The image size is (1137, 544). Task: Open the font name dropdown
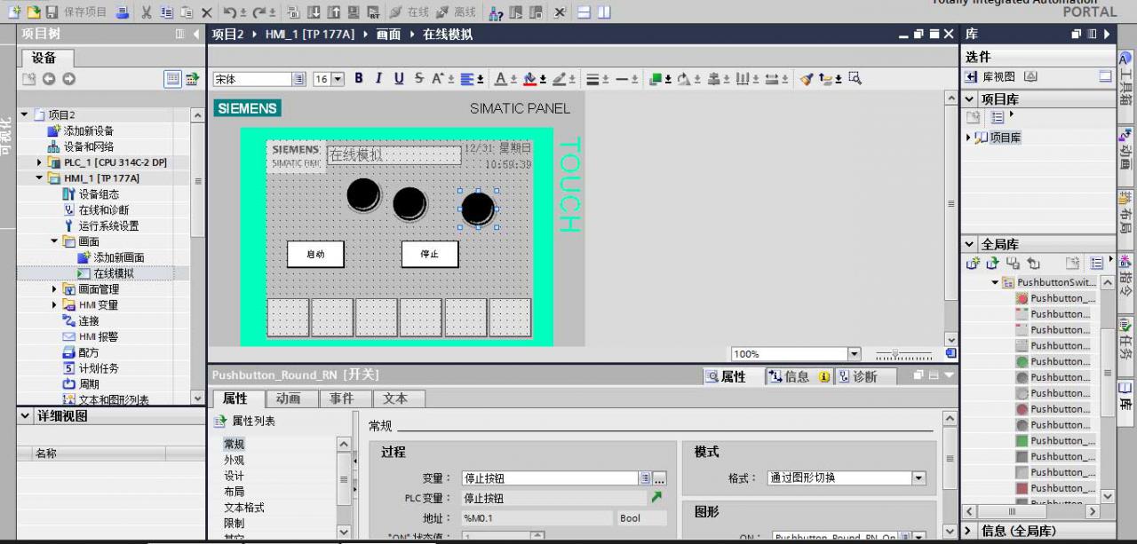[x=299, y=79]
